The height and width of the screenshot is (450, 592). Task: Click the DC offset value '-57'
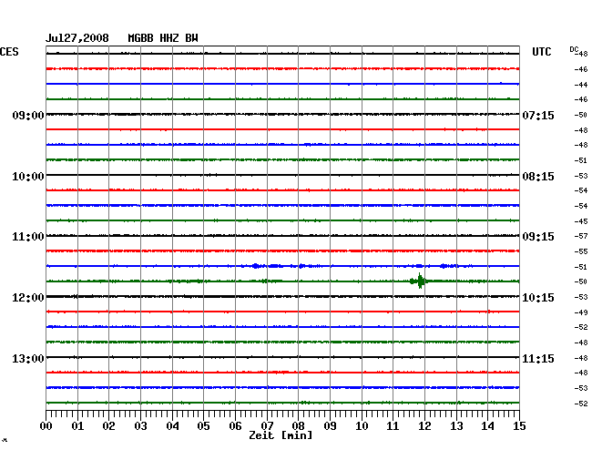pos(581,236)
